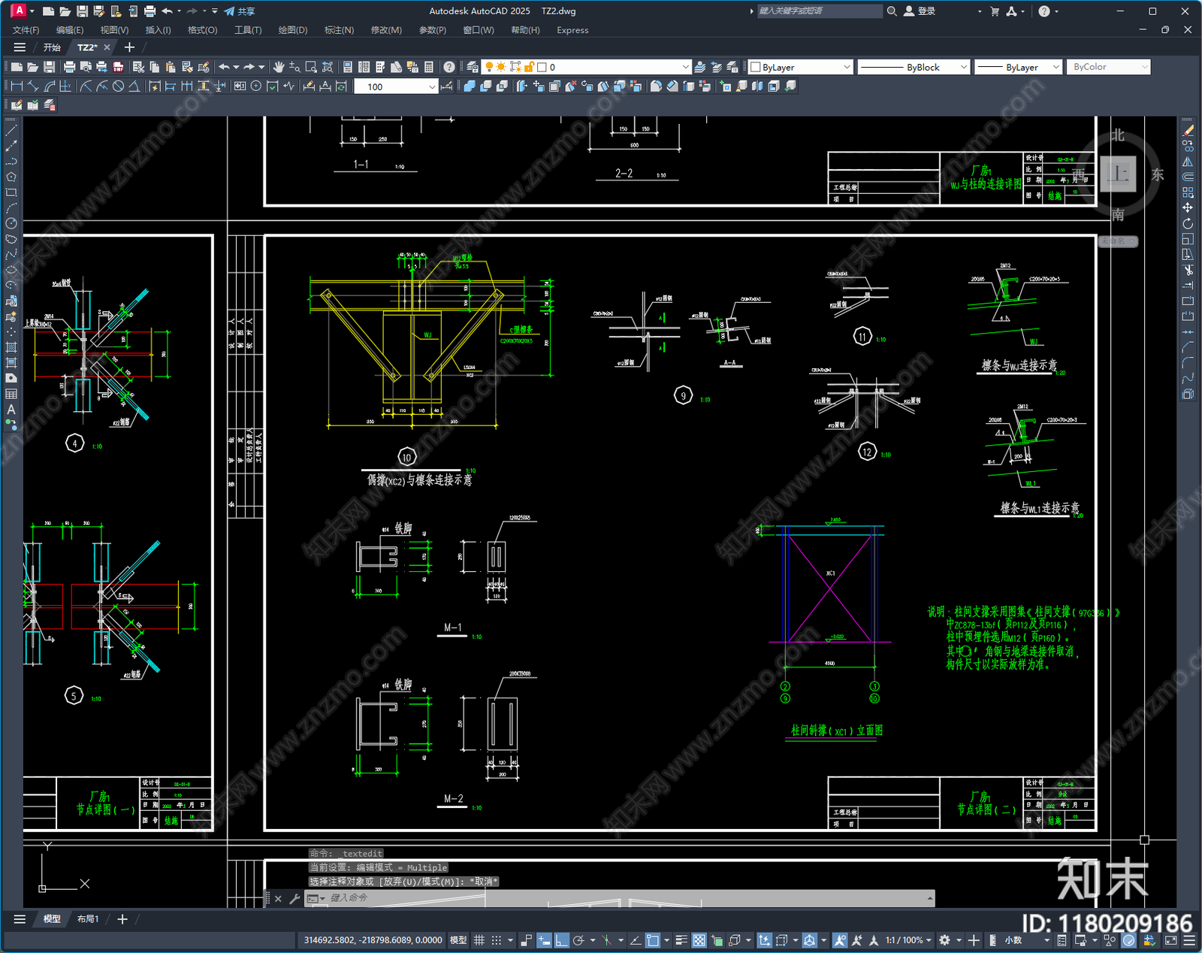Image resolution: width=1202 pixels, height=953 pixels.
Task: Click the search magnifier icon in title bar
Action: pyautogui.click(x=892, y=11)
